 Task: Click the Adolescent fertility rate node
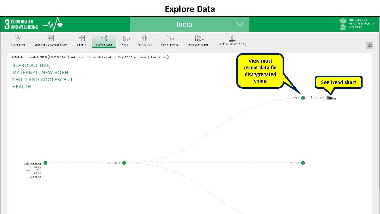point(45,163)
